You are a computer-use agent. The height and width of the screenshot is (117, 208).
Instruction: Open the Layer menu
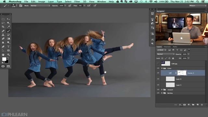click(51, 2)
